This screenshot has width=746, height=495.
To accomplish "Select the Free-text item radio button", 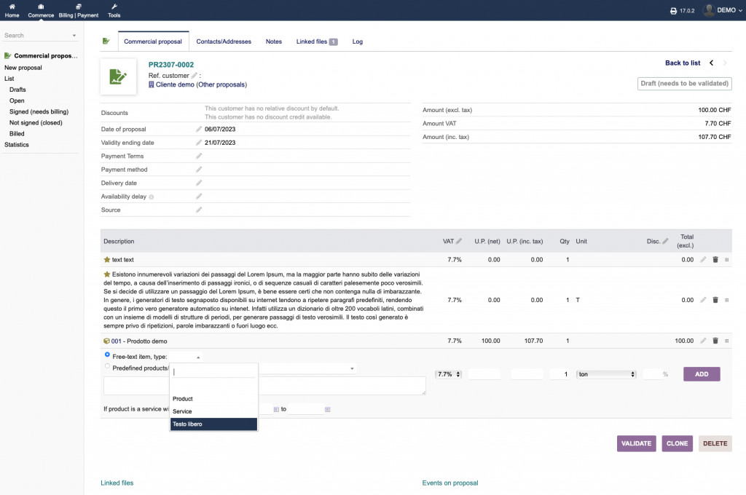I will click(108, 355).
